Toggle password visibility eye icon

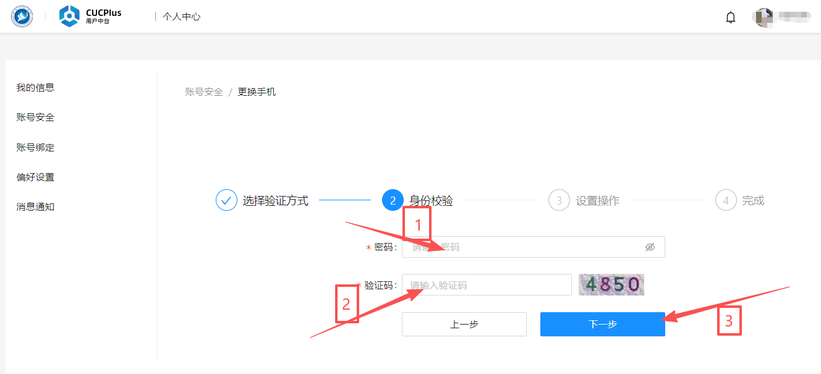point(650,247)
